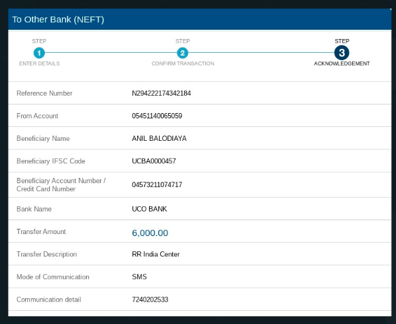The width and height of the screenshot is (396, 324).
Task: Click the Beneficiary Name label
Action: (x=43, y=138)
